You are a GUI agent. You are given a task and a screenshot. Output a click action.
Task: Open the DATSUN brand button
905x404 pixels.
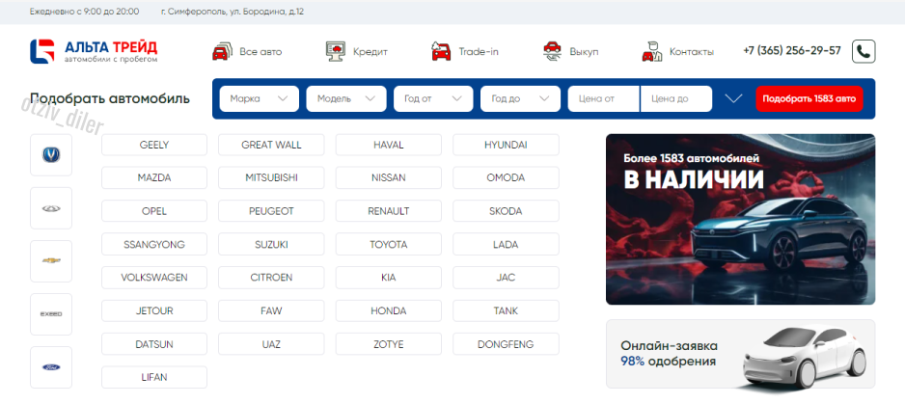pos(154,344)
